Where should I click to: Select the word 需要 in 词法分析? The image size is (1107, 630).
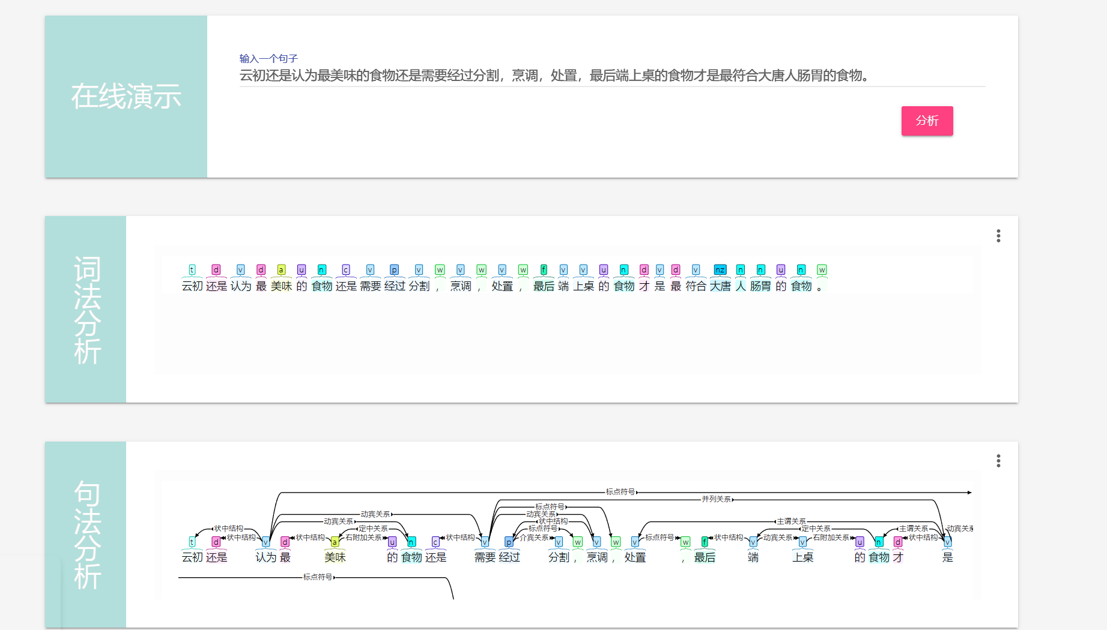(371, 286)
